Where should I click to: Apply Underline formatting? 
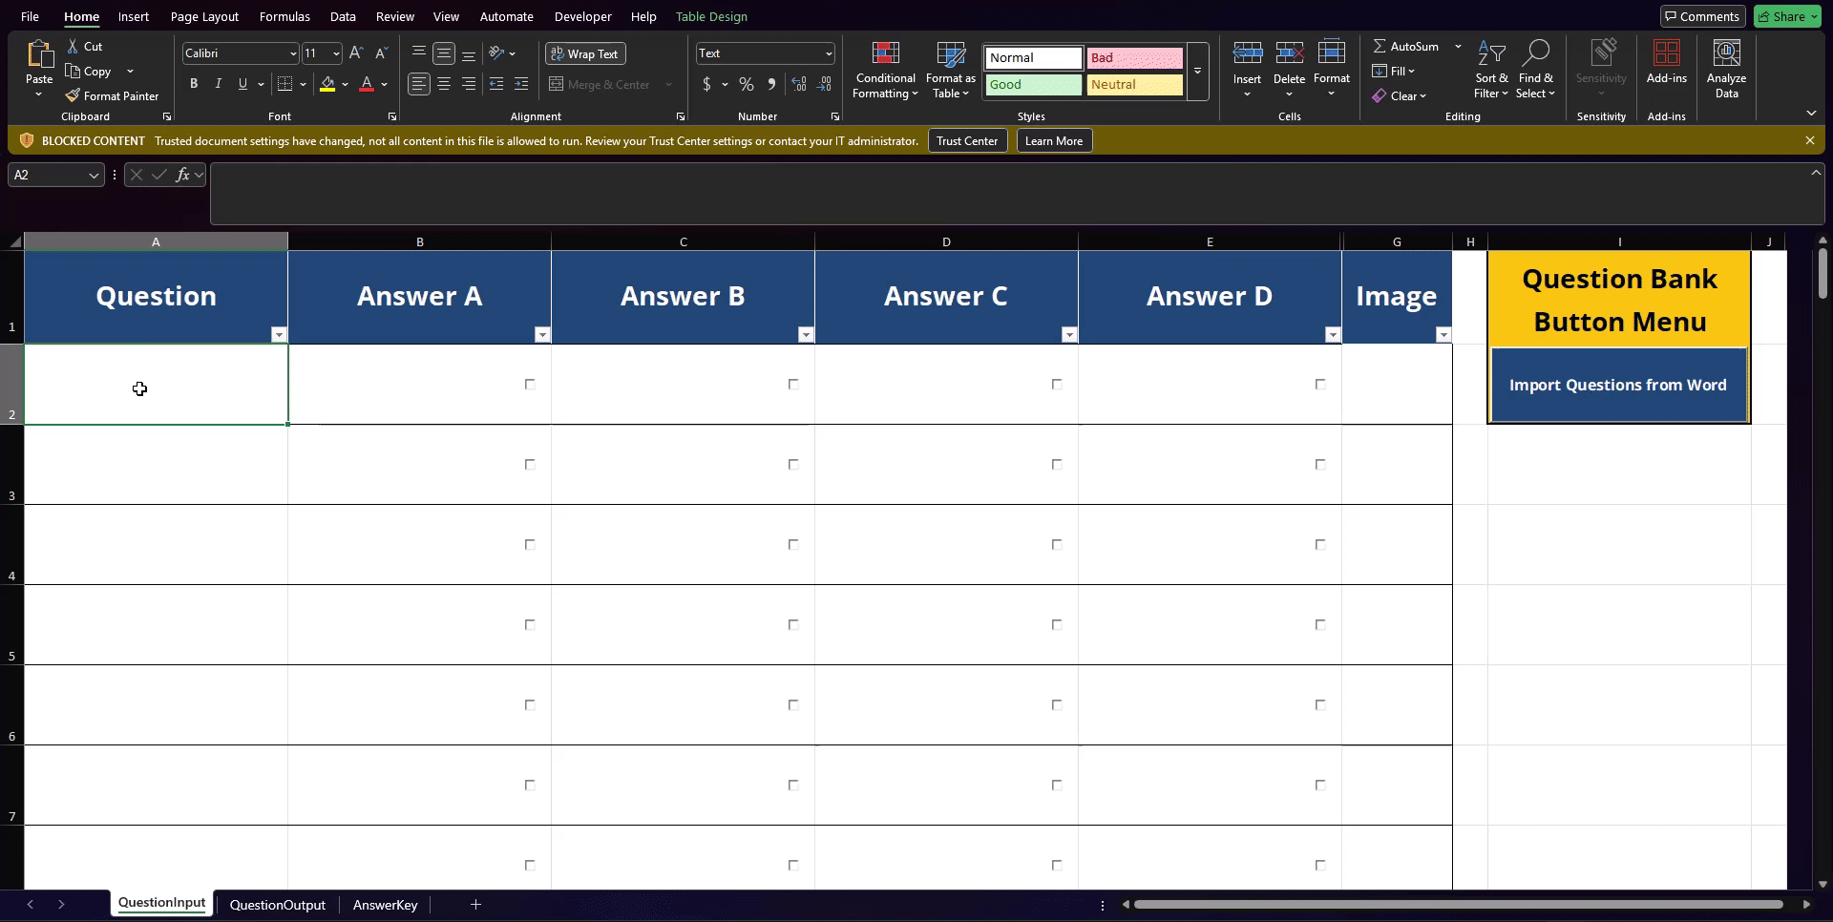click(x=242, y=84)
